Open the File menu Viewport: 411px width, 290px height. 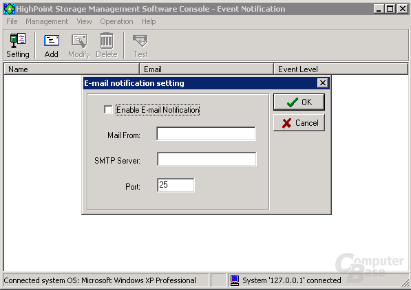click(12, 21)
